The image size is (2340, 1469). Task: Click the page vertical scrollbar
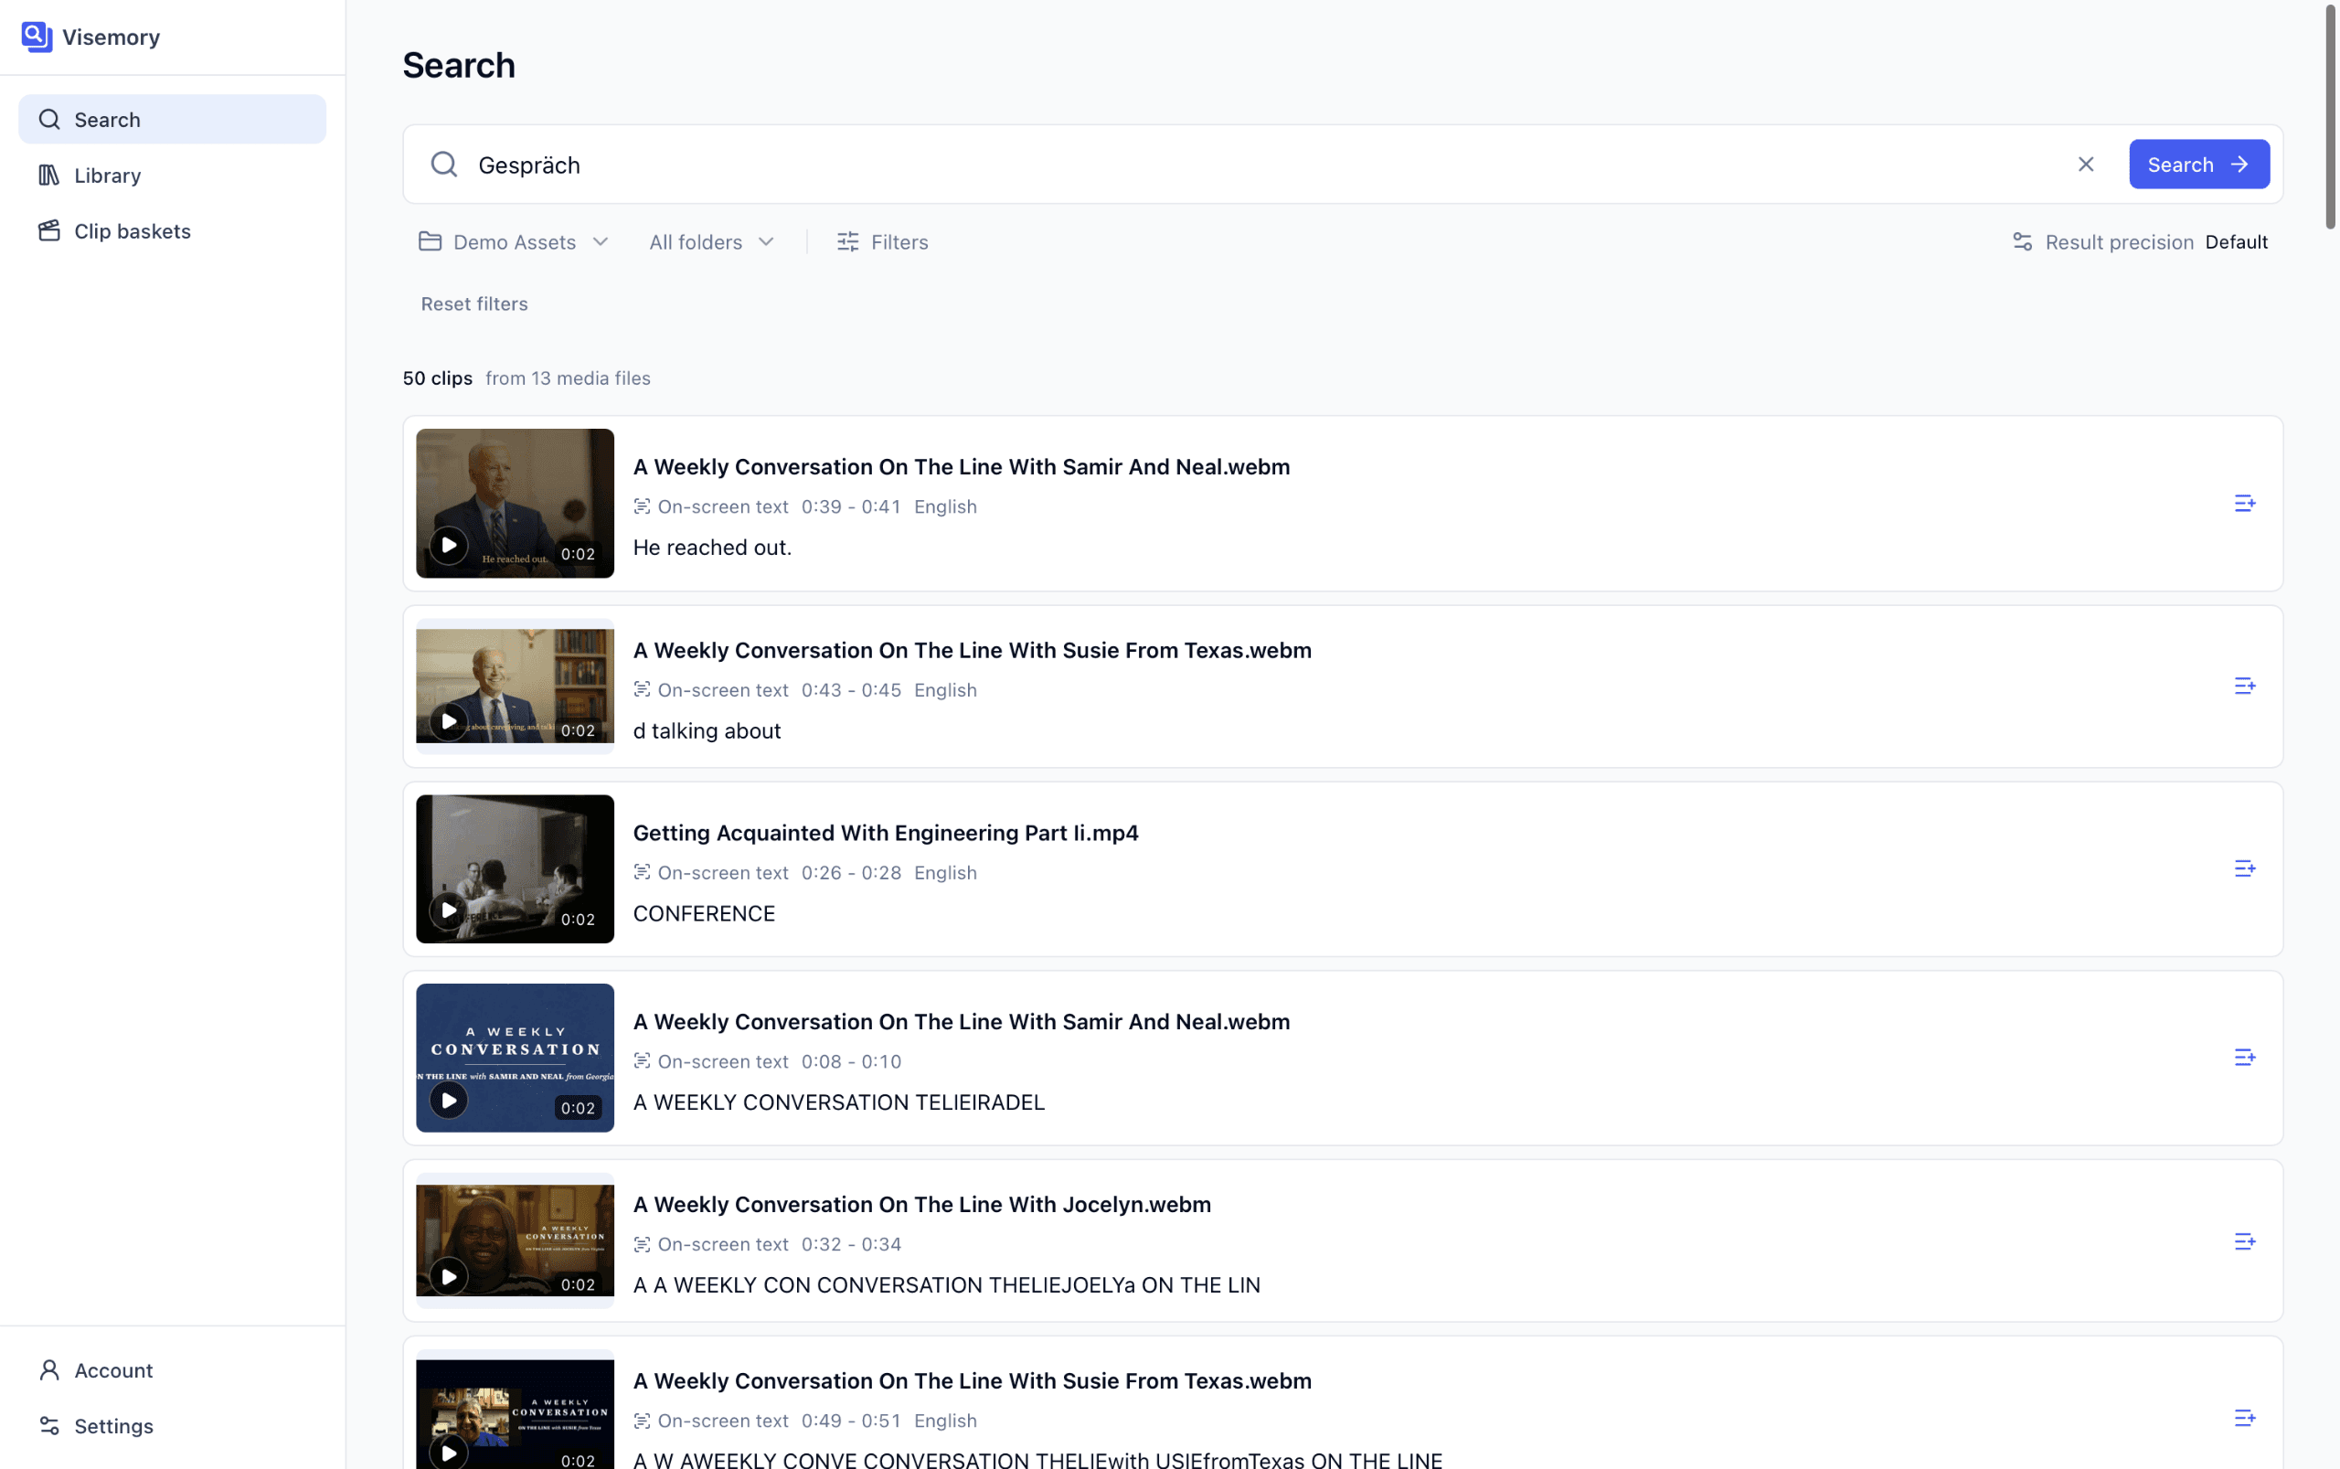(x=2328, y=117)
